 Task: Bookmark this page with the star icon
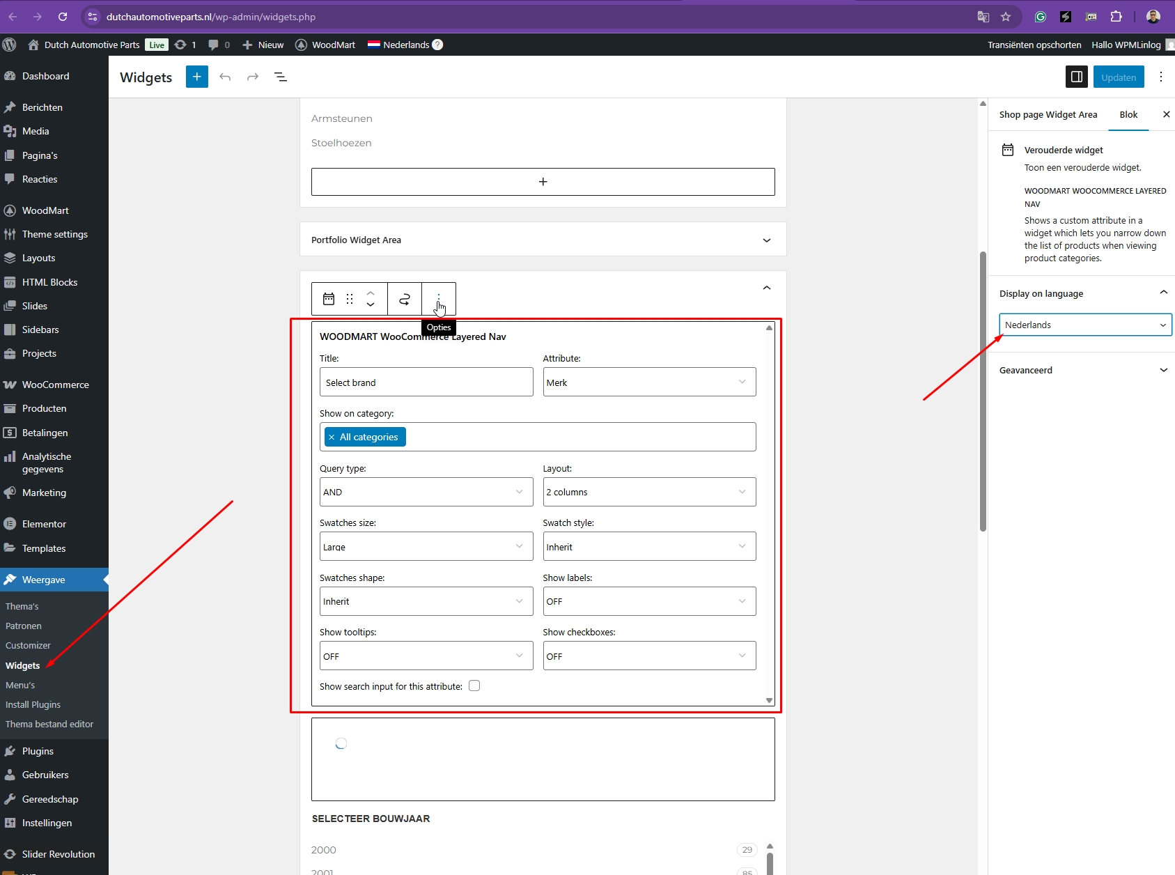pos(1006,17)
